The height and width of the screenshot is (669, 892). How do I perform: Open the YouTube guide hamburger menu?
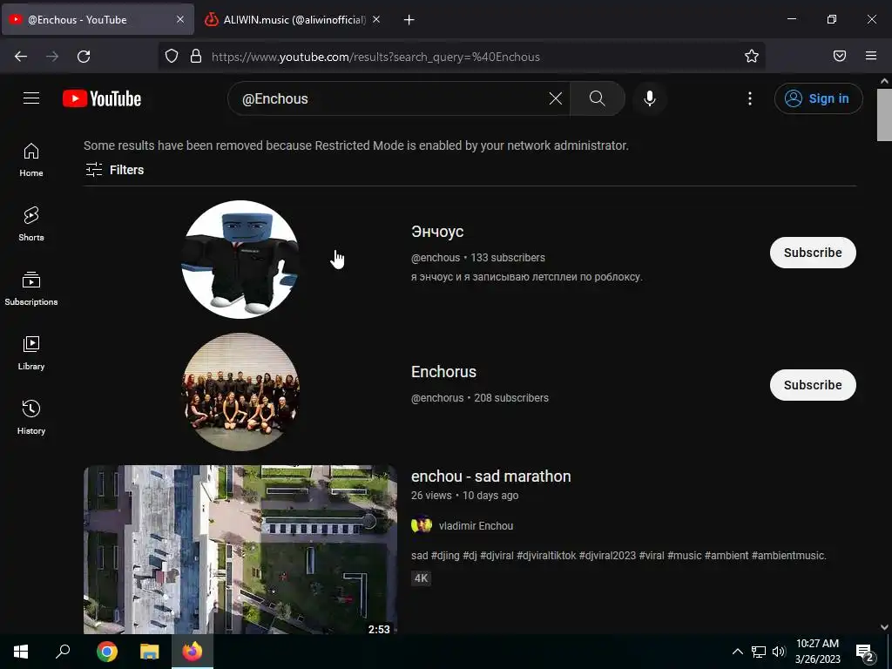31,98
